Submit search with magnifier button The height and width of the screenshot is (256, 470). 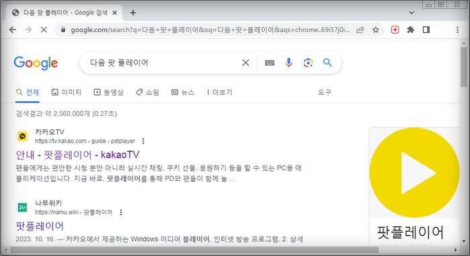[x=328, y=62]
